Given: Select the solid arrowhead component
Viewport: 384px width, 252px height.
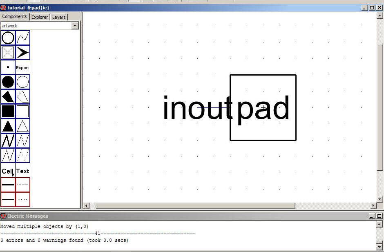Looking at the screenshot, I should [x=22, y=53].
